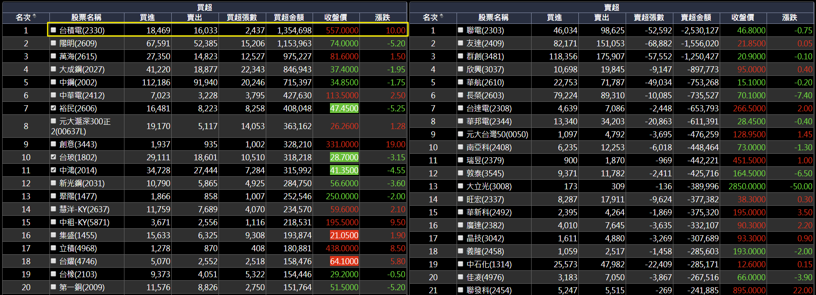Viewport: 816px width, 295px height.
Task: Open stock 敦泰(3545)
Action: pos(485,173)
